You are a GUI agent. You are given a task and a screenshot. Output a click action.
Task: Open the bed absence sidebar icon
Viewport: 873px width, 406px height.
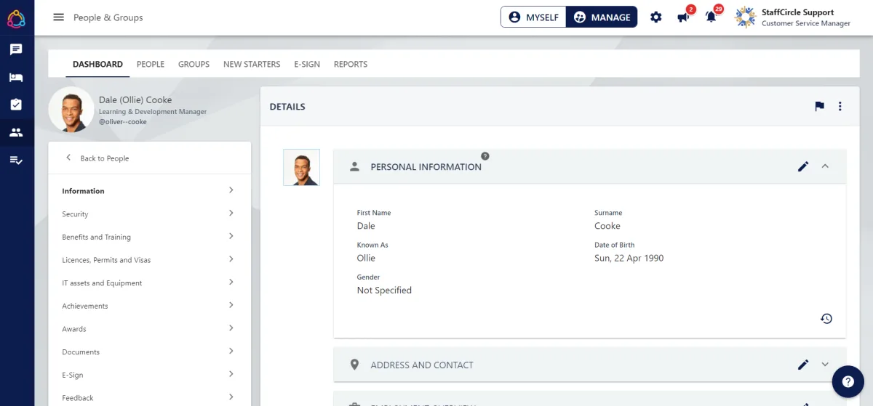(x=16, y=77)
